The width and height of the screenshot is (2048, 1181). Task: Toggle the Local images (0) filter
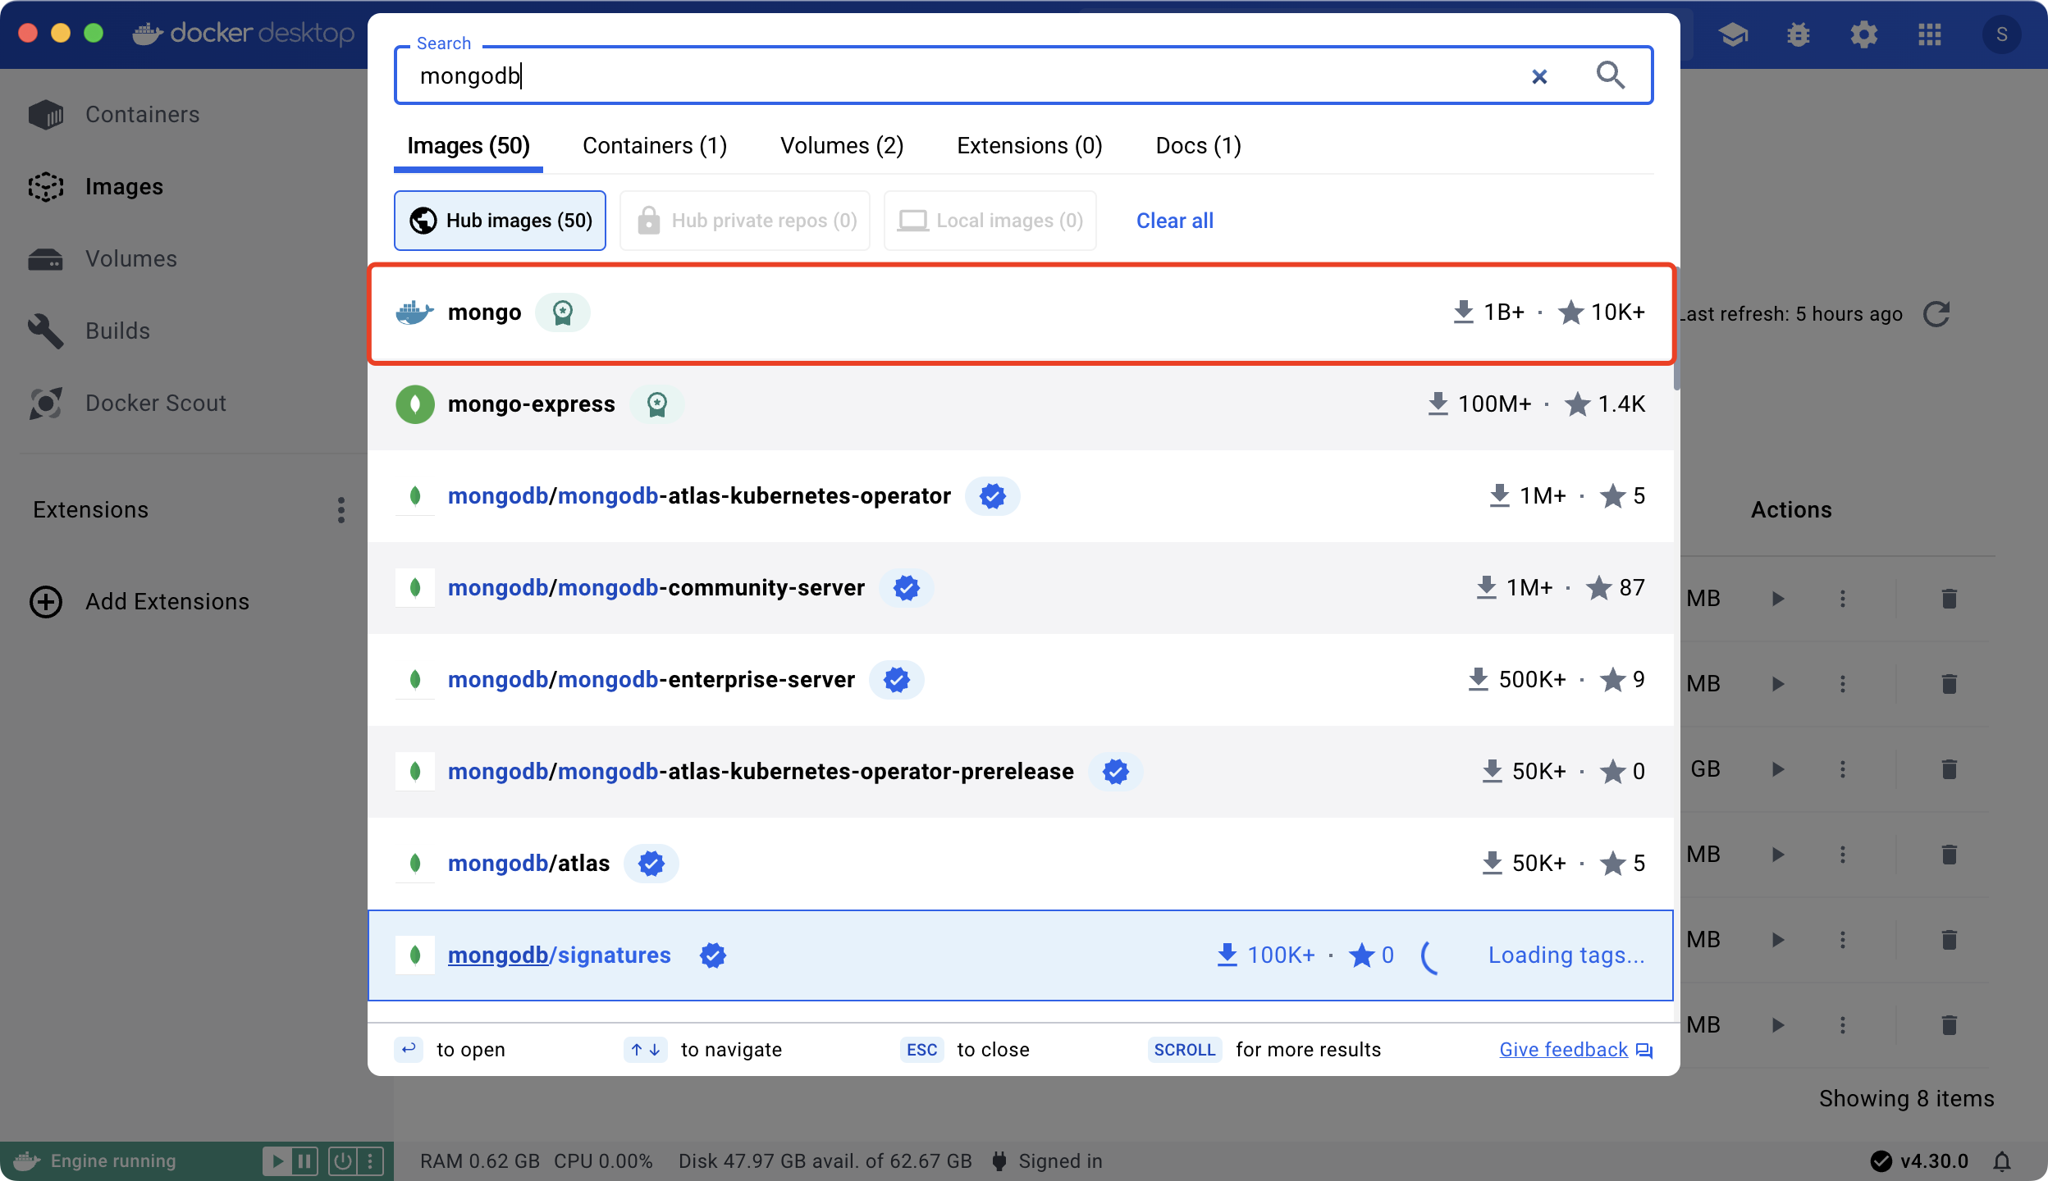(x=990, y=221)
